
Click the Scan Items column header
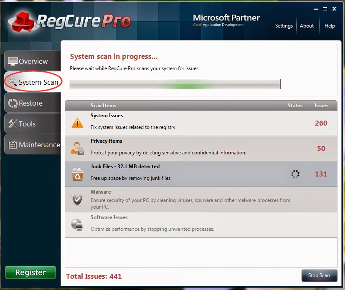click(103, 106)
